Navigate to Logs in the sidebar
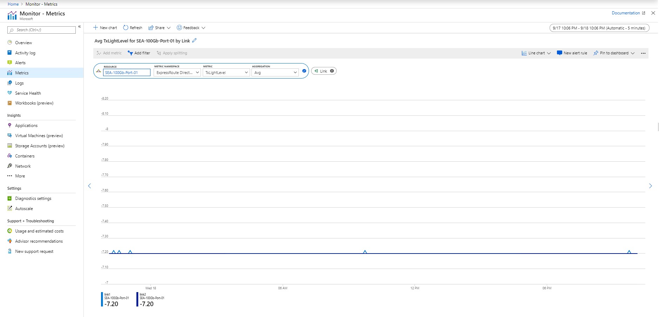Image resolution: width=659 pixels, height=317 pixels. tap(19, 83)
